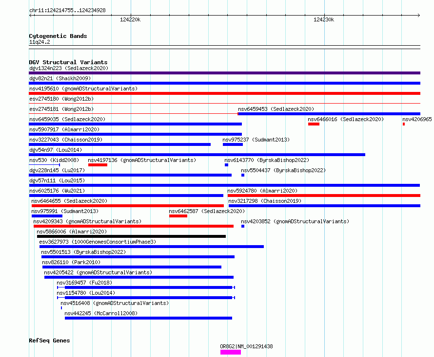Click the nsv4206965 label
434x357 pixels.
pyautogui.click(x=417, y=119)
